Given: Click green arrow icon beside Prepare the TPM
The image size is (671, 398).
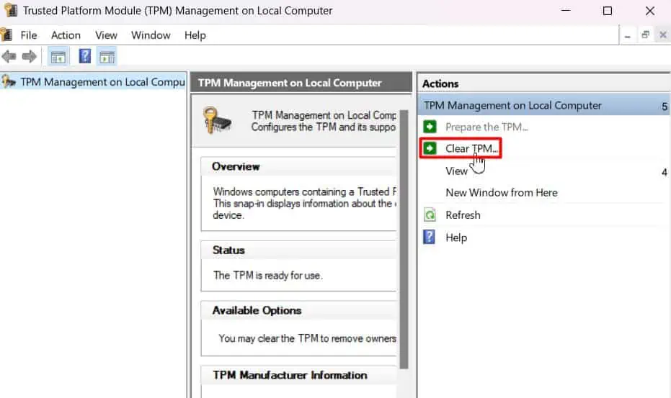Looking at the screenshot, I should 430,127.
